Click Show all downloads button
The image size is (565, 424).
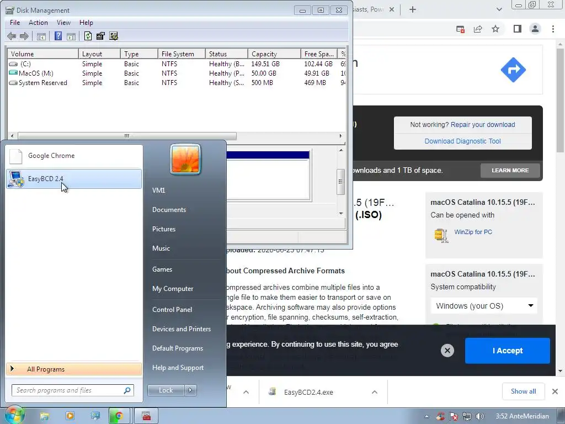523,391
